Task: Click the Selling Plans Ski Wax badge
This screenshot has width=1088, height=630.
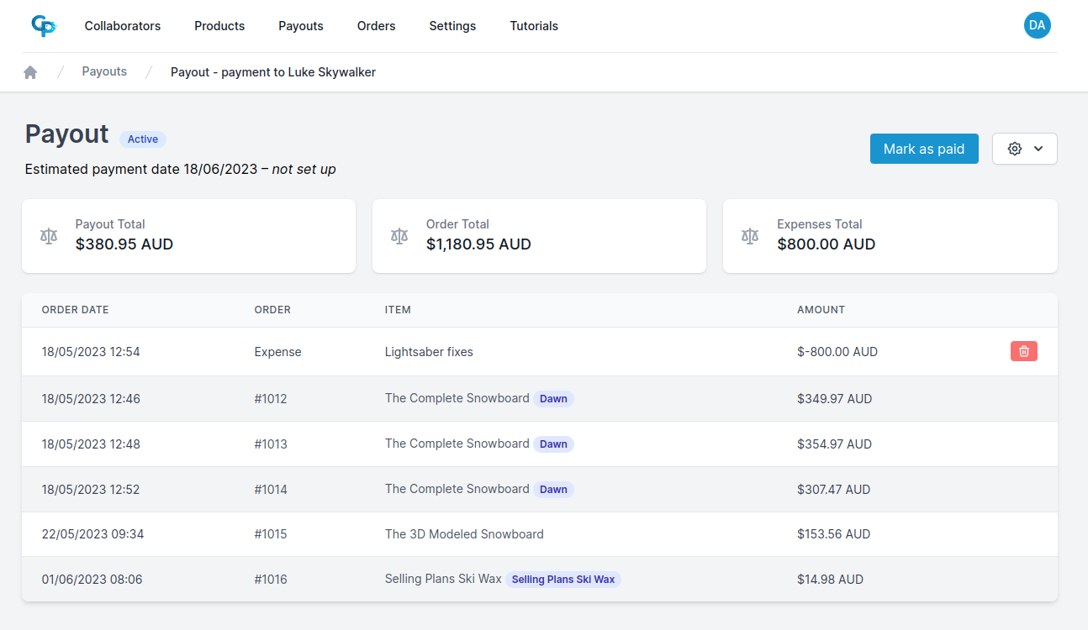Action: [x=563, y=579]
